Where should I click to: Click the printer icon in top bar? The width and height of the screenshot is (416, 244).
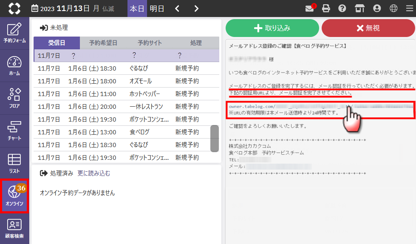[326, 9]
